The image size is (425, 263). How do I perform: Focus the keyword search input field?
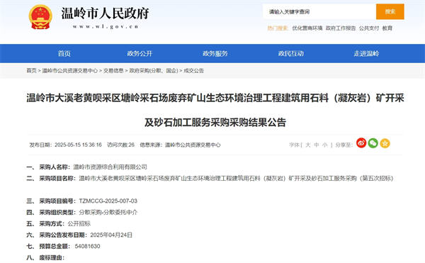point(319,11)
